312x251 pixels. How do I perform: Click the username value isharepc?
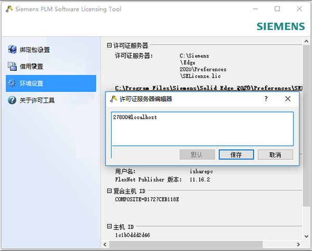[x=201, y=171]
